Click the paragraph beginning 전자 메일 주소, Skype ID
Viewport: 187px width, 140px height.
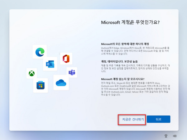[x=136, y=89]
